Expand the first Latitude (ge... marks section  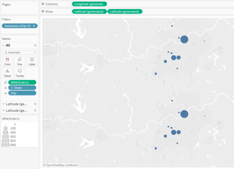tap(4, 104)
